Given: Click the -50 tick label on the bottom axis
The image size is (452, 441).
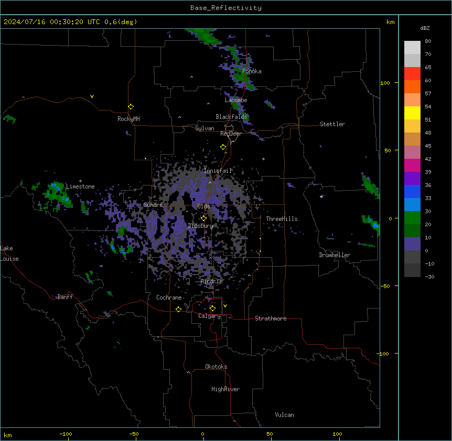Looking at the screenshot, I should 134,434.
